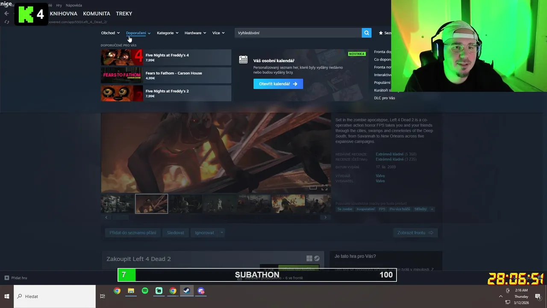
Task: Open the Pro více hráčů tag
Action: pyautogui.click(x=400, y=209)
